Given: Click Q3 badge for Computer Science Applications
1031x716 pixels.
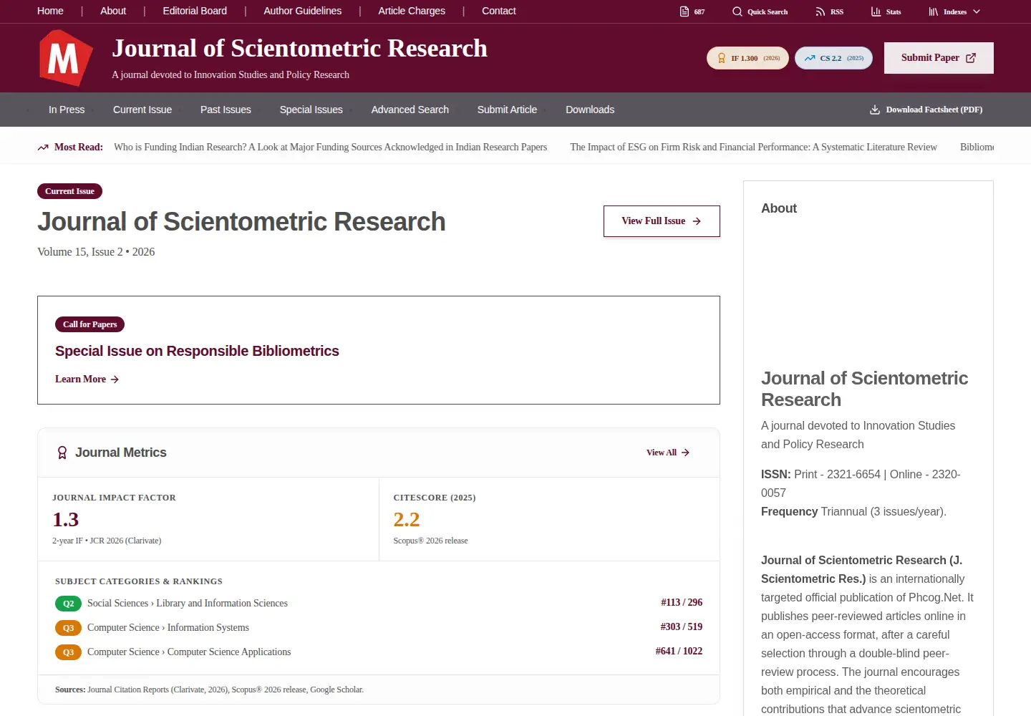Looking at the screenshot, I should tap(68, 652).
